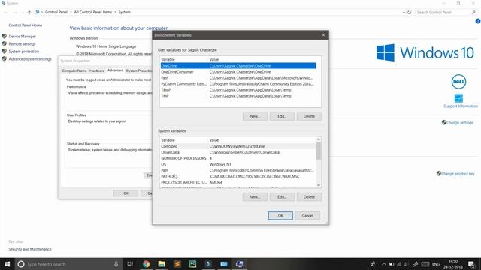Viewport: 481px width, 270px height.
Task: Click Delete under user variables
Action: coord(309,116)
